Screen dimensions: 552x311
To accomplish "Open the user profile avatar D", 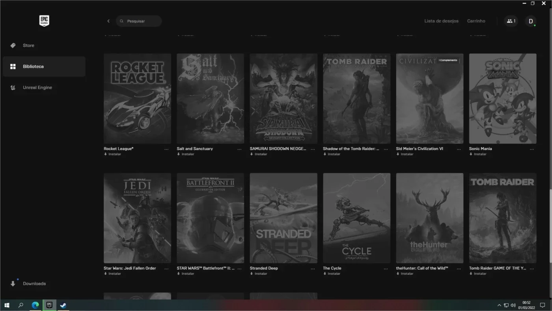I will 531,21.
